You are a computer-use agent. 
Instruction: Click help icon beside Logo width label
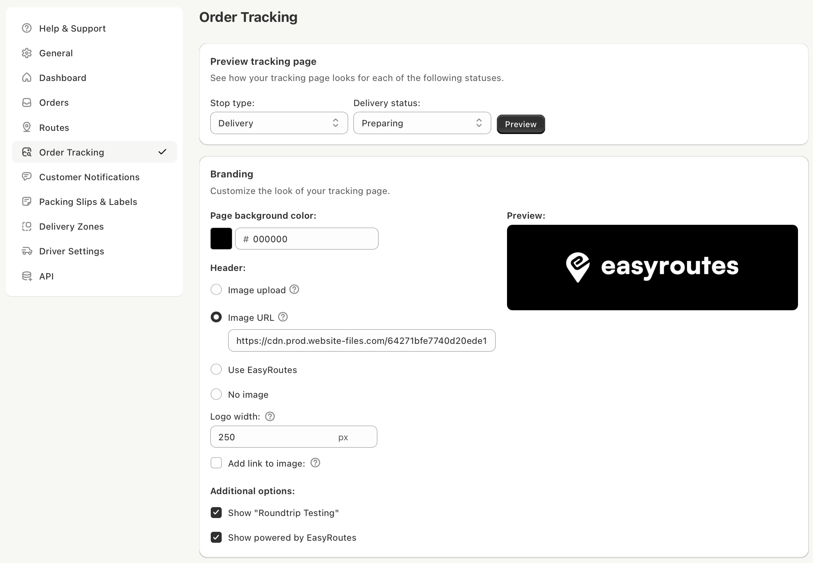coord(270,416)
